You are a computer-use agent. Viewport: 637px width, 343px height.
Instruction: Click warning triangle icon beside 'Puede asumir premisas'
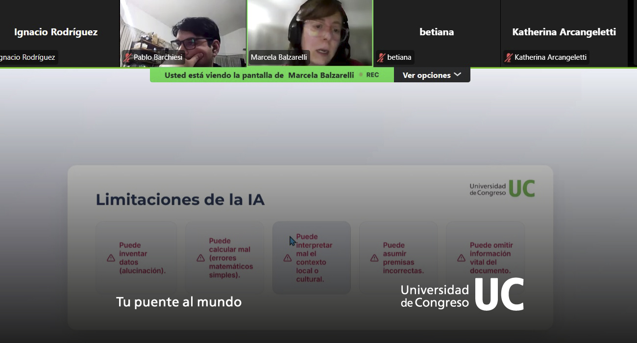tap(374, 258)
